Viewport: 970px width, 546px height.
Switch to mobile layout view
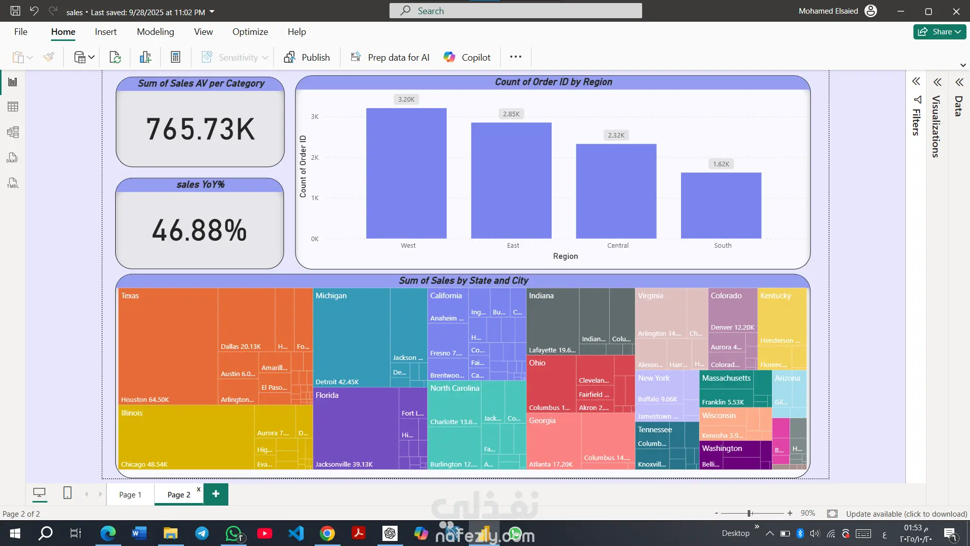click(67, 493)
